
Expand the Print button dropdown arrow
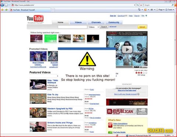point(155,10)
